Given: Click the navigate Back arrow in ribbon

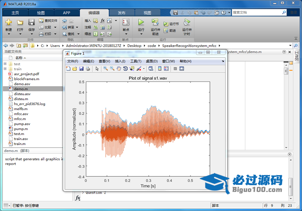Looking at the screenshot, I should [x=65, y=21].
